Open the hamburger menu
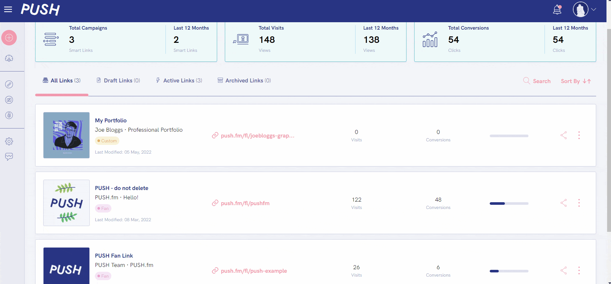Screen dimensions: 611x284 tap(8, 9)
